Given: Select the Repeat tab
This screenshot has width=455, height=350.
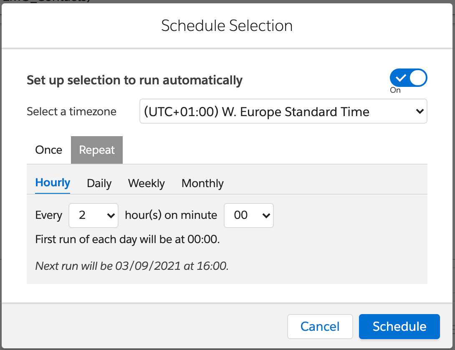Looking at the screenshot, I should tap(97, 150).
